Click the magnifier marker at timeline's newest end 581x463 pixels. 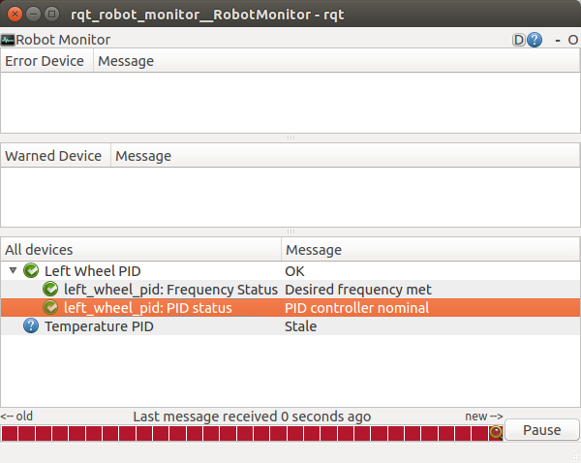[496, 432]
